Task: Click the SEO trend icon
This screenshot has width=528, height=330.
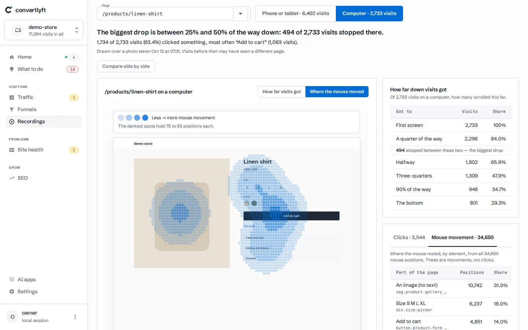Action: point(12,178)
